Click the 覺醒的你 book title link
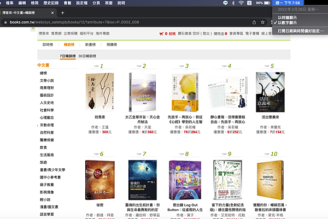 pyautogui.click(x=270, y=208)
